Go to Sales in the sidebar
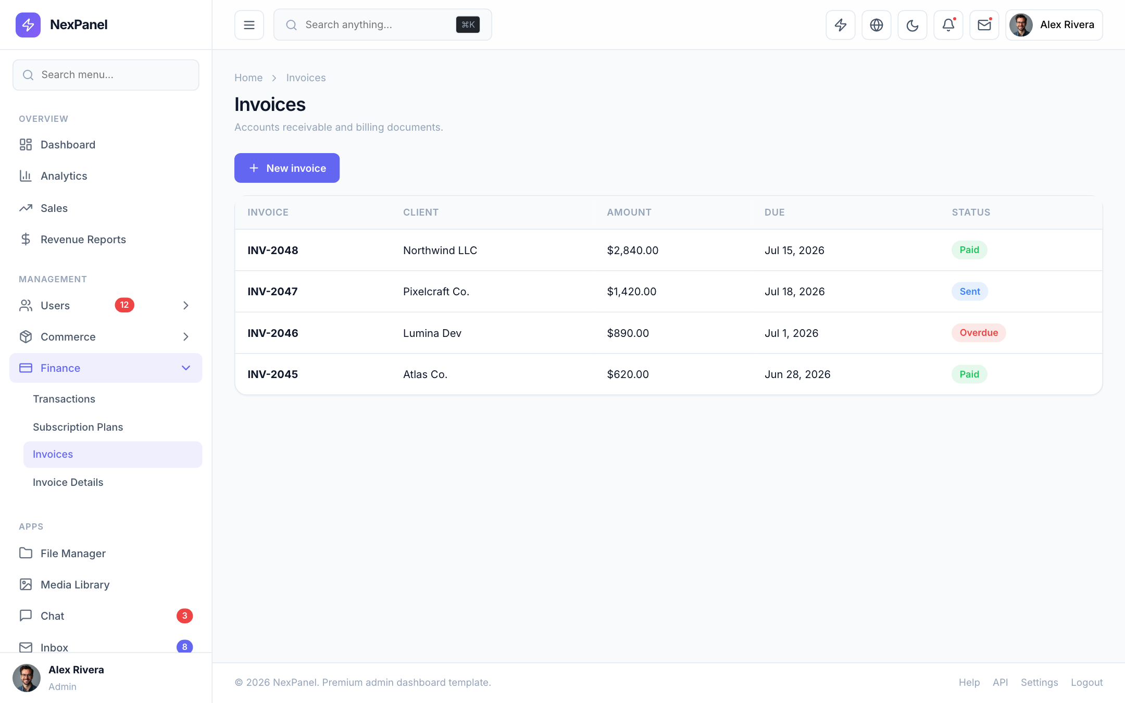 [x=106, y=208]
